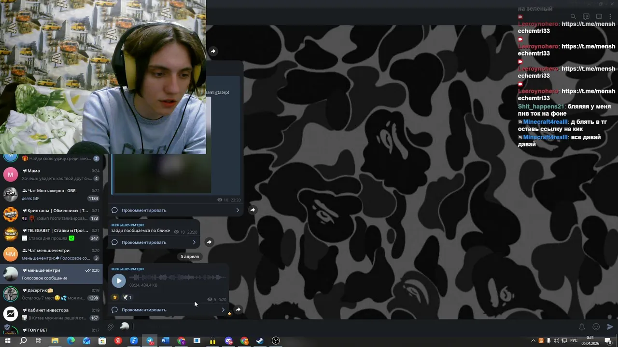This screenshot has width=618, height=347.
Task: Click the send-as avatar beside the message field
Action: pyautogui.click(x=125, y=327)
